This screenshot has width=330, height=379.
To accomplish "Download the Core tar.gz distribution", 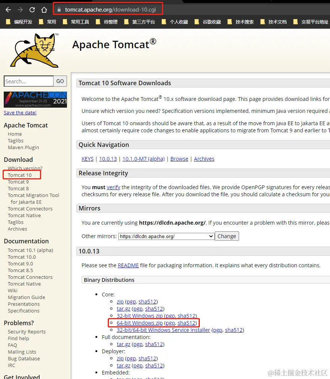I will click(x=123, y=309).
